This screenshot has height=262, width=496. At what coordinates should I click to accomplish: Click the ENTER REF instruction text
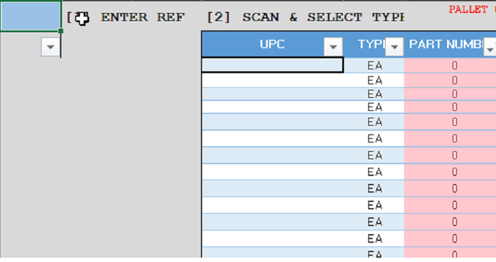(x=143, y=17)
